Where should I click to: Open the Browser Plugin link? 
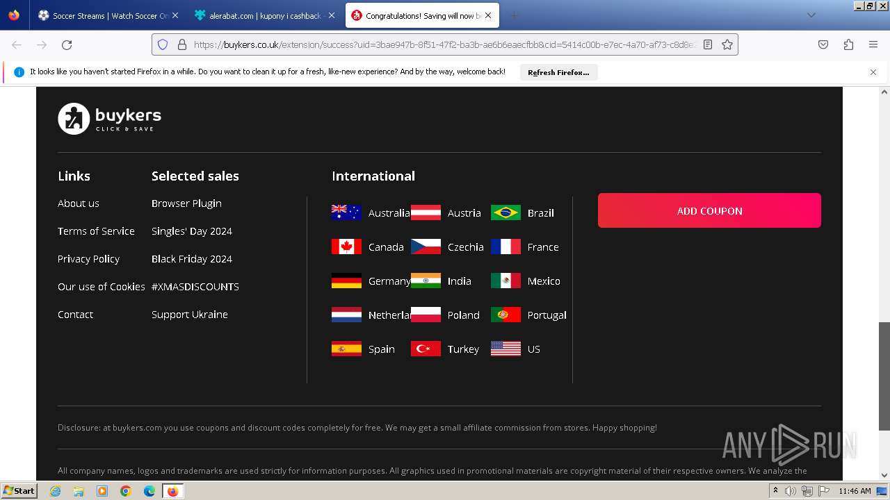[x=186, y=203]
